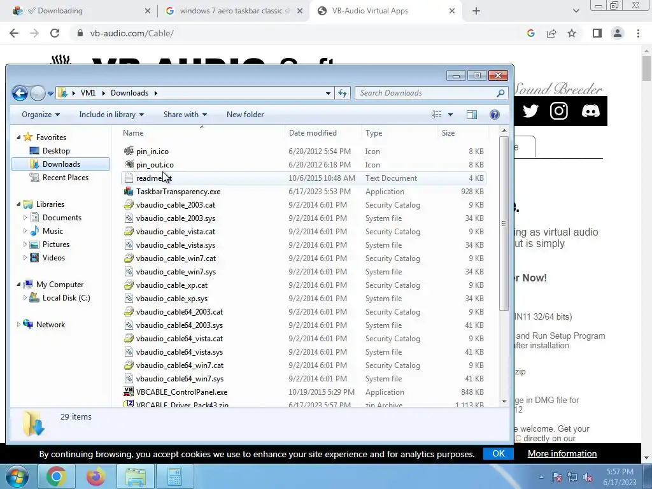Bookmark page with star icon
Screen dimensions: 652x489
[572, 33]
